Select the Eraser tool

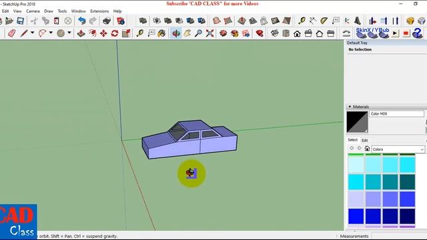12,33
